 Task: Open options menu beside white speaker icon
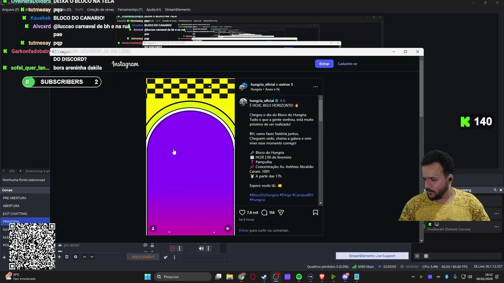pos(208,248)
